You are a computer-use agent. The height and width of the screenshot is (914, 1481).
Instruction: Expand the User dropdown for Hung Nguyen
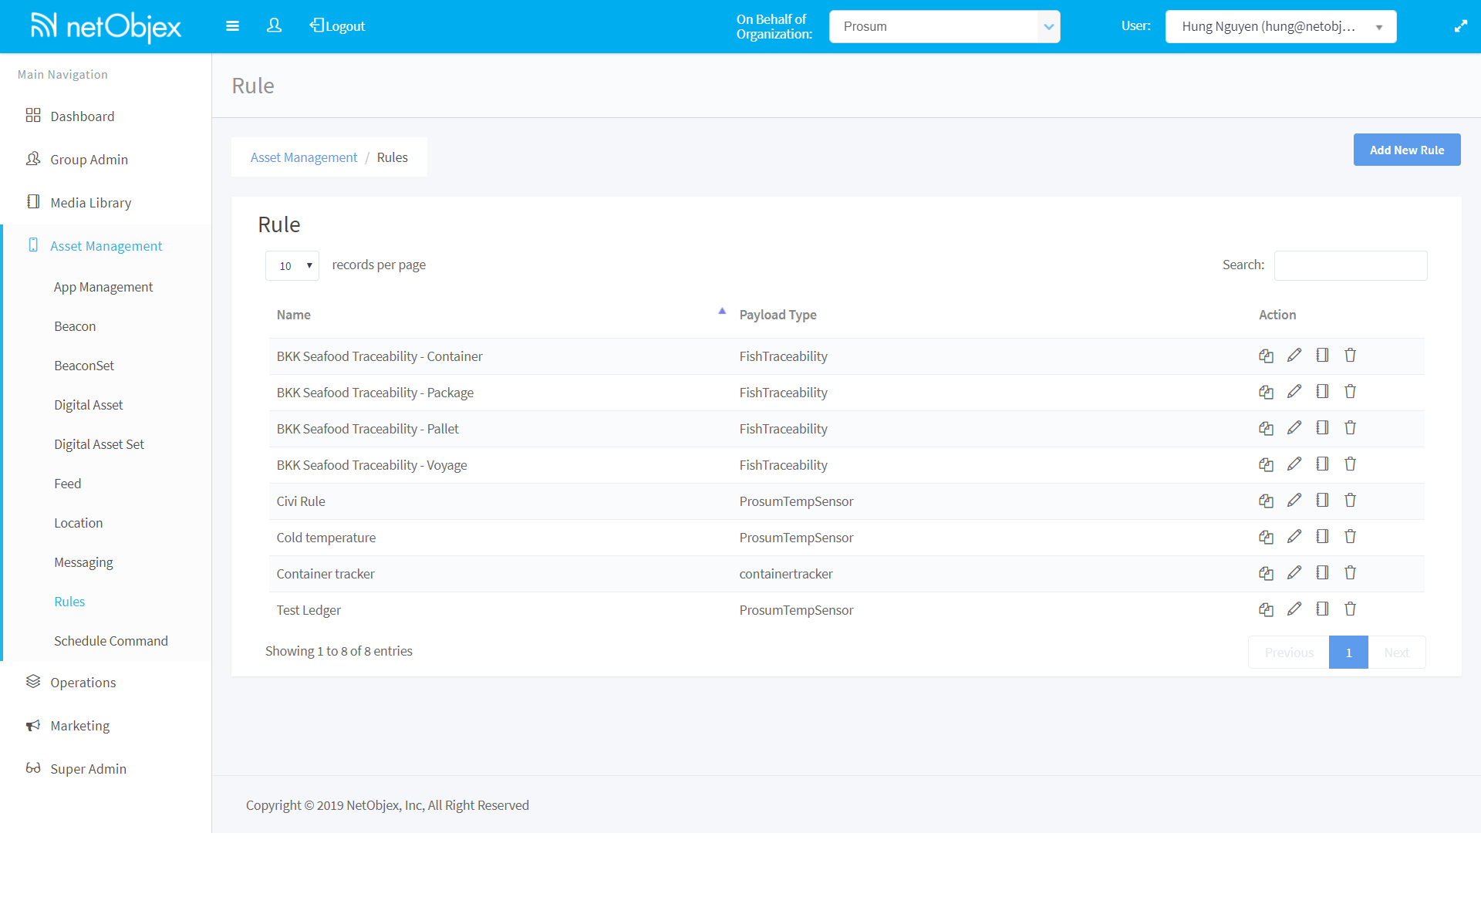[1280, 26]
